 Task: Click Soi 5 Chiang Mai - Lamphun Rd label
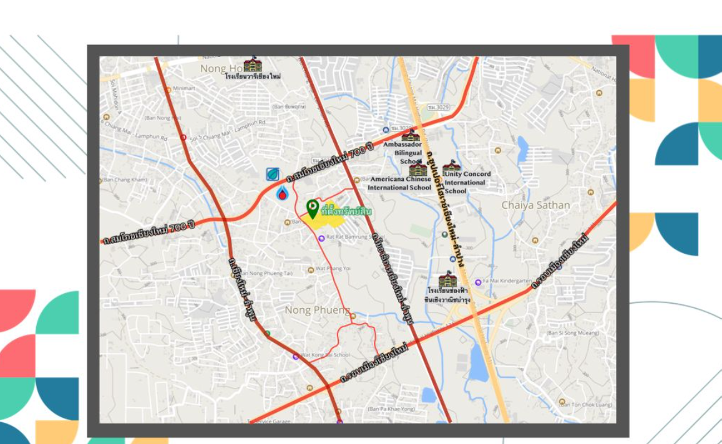point(228,131)
